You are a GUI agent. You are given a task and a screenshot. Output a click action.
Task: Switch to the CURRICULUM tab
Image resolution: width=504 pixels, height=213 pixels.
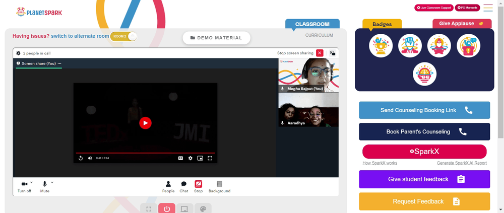(x=319, y=35)
